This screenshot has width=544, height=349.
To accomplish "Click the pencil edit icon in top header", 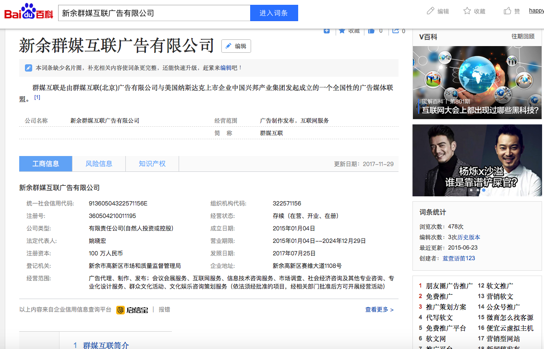I will tap(431, 11).
